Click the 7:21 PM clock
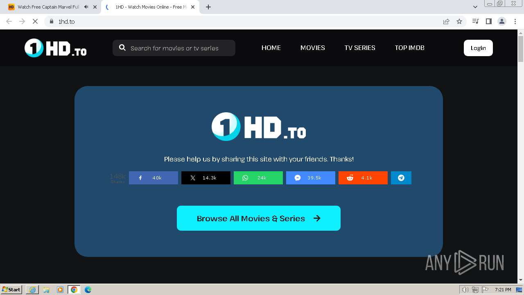The image size is (524, 295). coord(503,290)
